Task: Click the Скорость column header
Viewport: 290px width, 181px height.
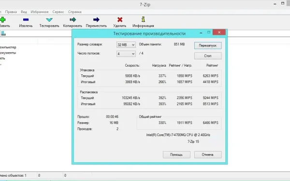Action: click(132, 65)
